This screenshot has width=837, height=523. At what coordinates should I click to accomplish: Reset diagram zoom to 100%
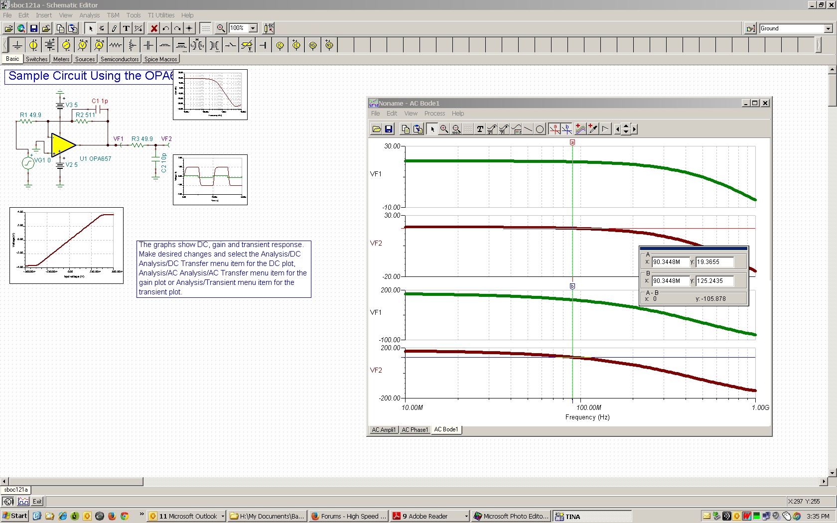[x=456, y=130]
